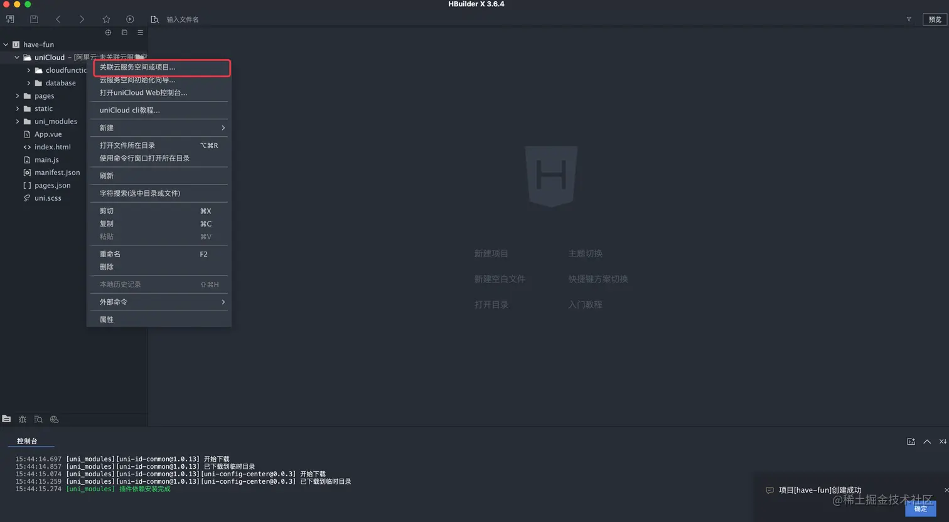949x522 pixels.
Task: Open uni.scss in the project tree
Action: click(x=48, y=198)
